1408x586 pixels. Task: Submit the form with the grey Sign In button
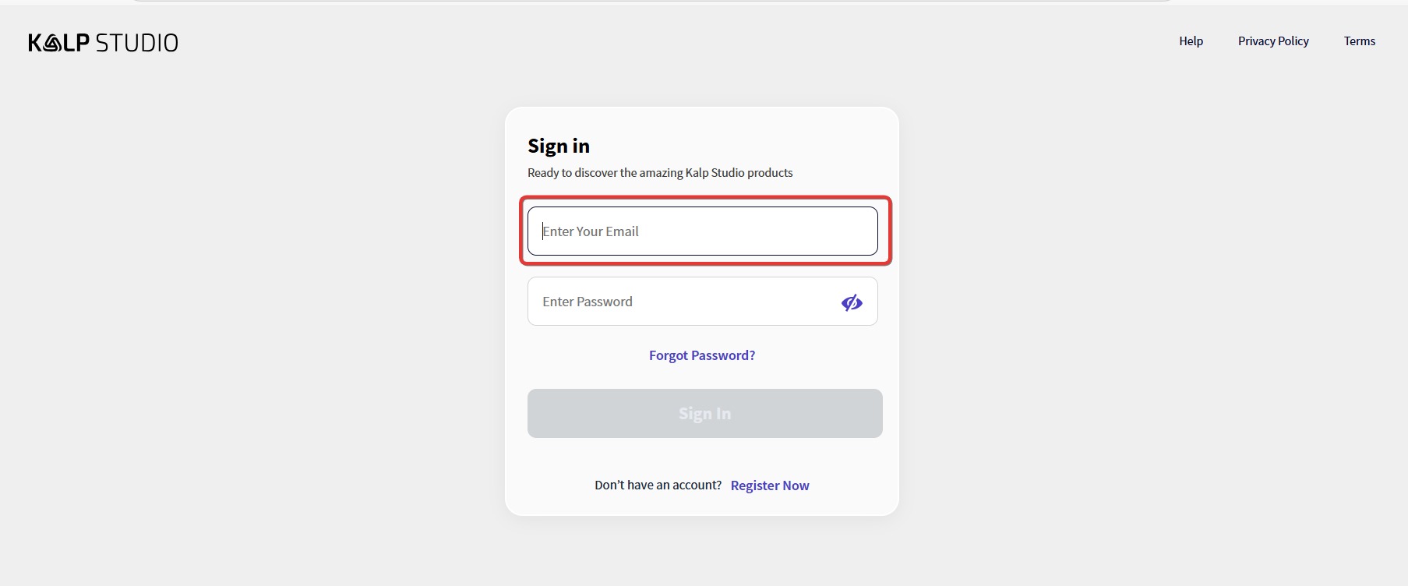704,413
